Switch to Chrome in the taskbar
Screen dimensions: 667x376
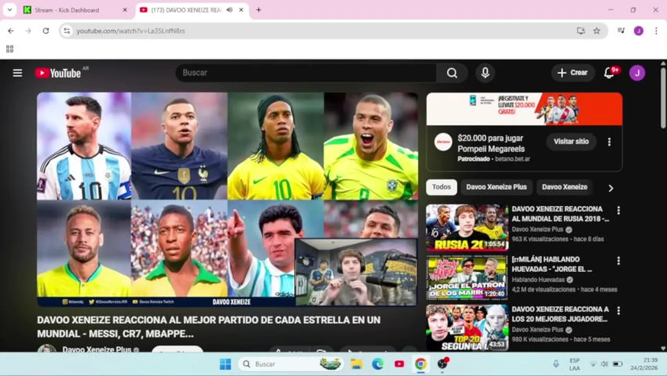[421, 364]
